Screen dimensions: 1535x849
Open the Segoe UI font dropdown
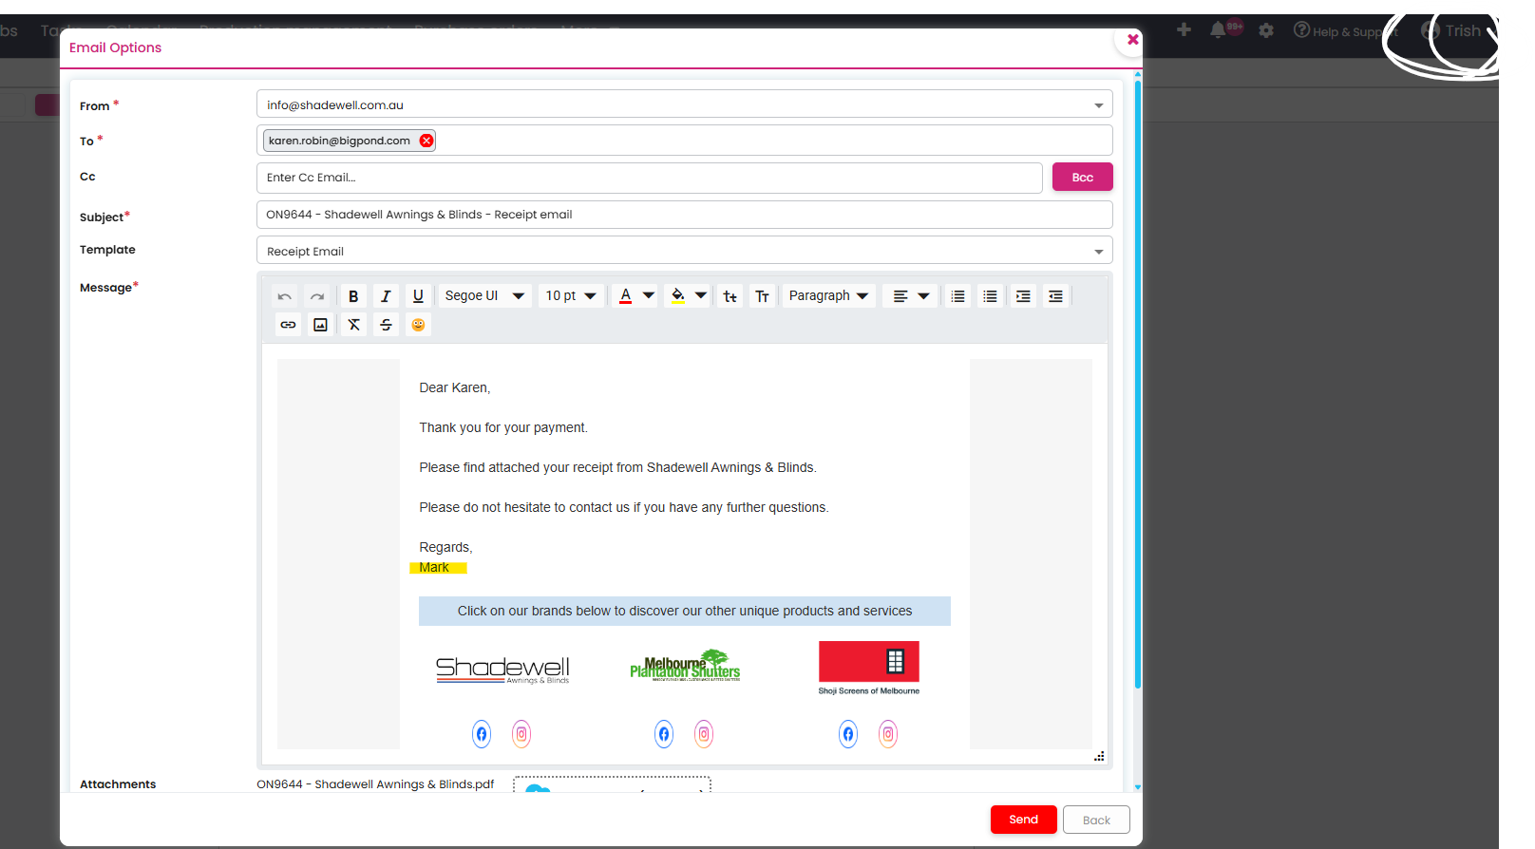tap(484, 296)
